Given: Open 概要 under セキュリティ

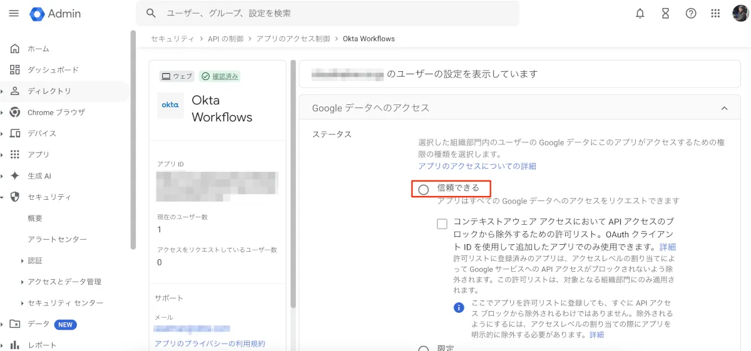Looking at the screenshot, I should [35, 218].
